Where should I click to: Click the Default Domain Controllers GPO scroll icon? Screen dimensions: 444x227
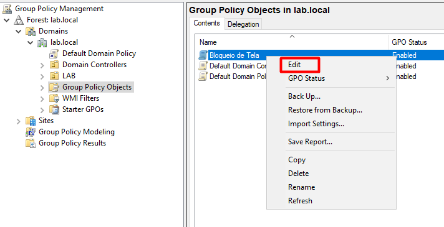pyautogui.click(x=203, y=66)
